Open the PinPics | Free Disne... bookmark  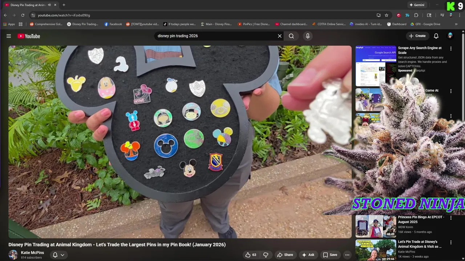coord(254,24)
